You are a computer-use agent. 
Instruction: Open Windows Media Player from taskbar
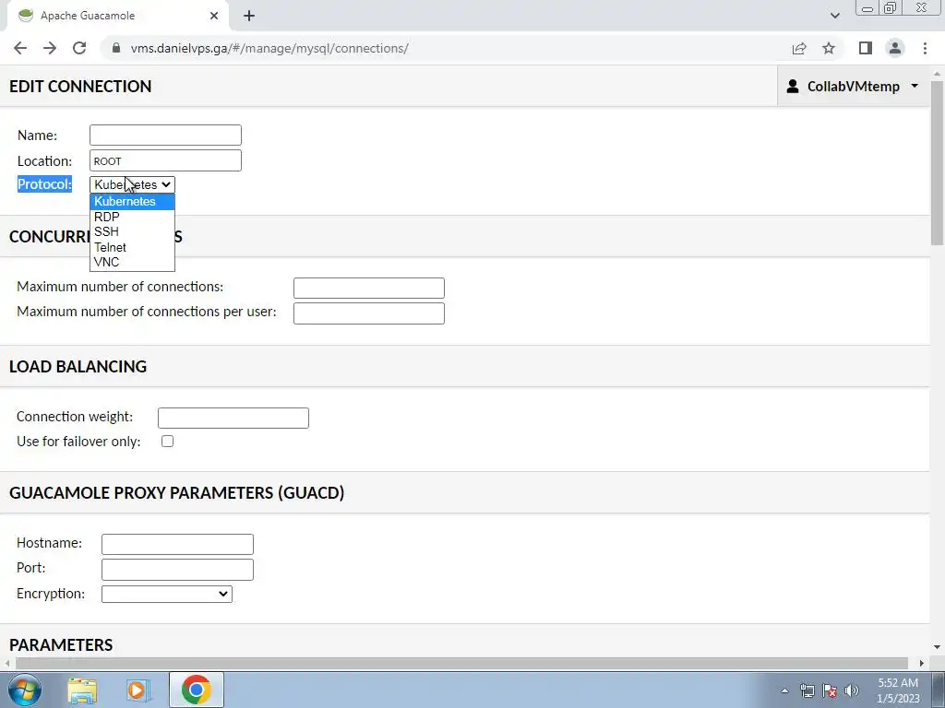138,690
